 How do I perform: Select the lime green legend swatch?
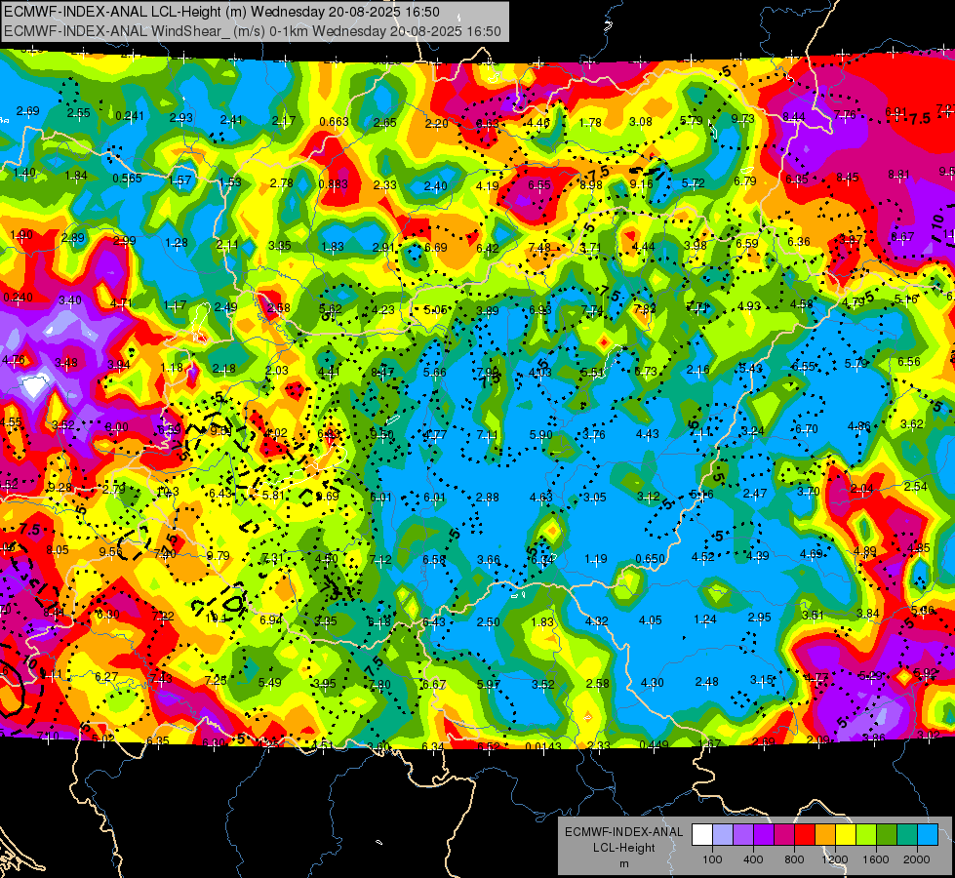866,835
